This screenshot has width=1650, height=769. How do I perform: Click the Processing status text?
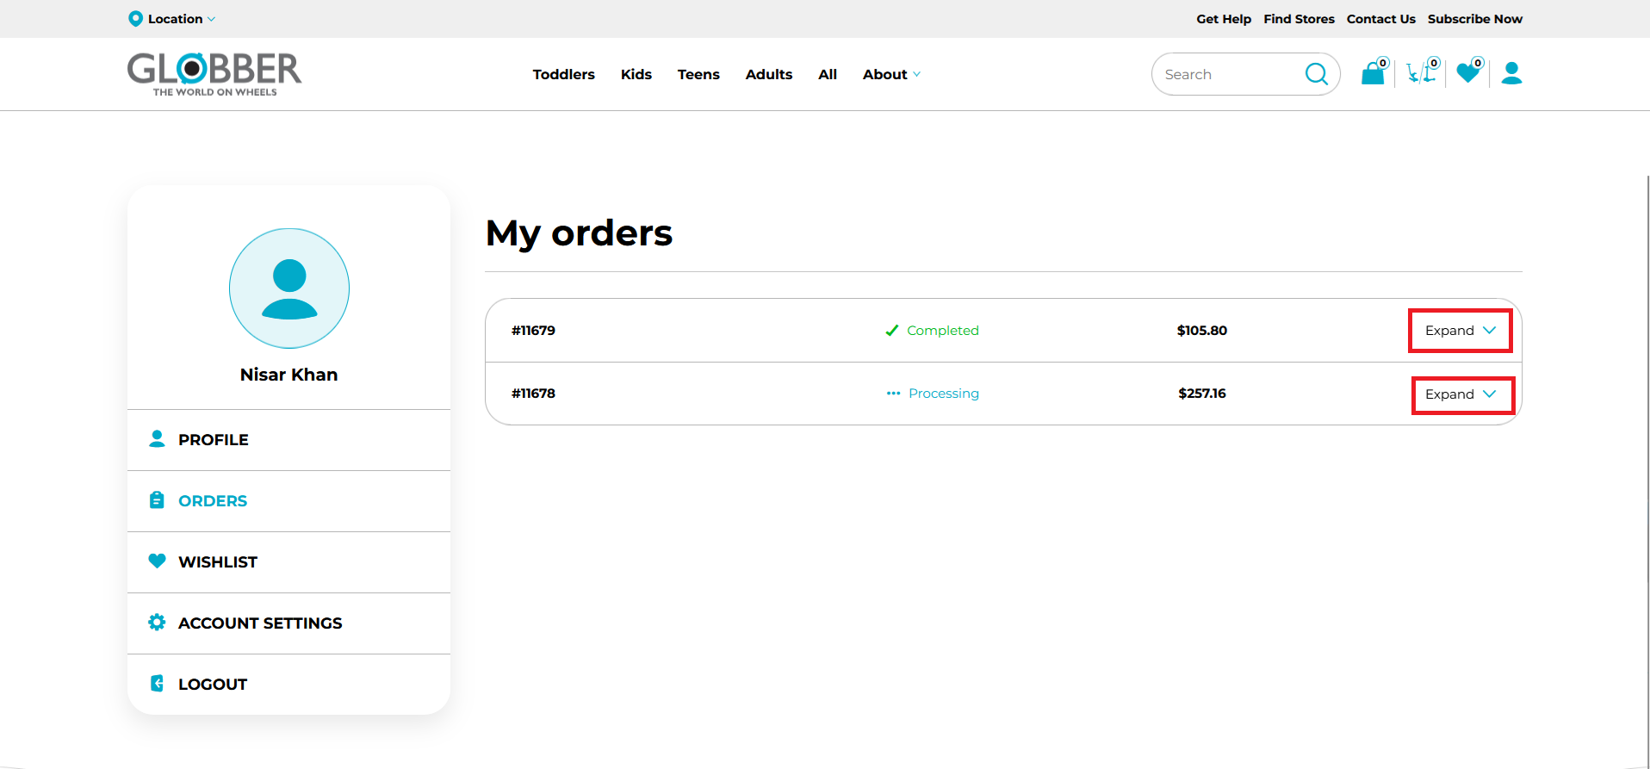[944, 394]
